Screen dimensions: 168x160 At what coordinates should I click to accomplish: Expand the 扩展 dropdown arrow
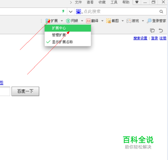(x=62, y=21)
